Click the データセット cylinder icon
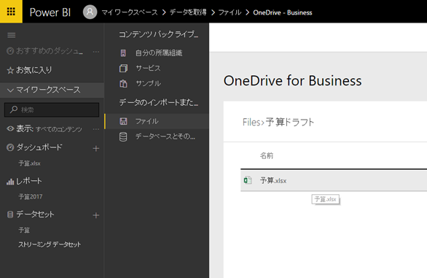The image size is (427, 278). [10, 215]
